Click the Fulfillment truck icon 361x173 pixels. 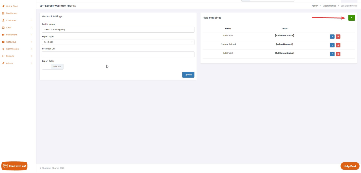point(3,35)
